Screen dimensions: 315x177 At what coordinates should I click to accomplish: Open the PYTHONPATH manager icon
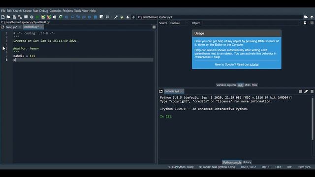[122, 17]
